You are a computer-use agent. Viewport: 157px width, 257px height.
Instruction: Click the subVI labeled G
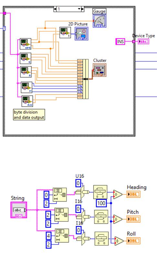[x=26, y=58]
